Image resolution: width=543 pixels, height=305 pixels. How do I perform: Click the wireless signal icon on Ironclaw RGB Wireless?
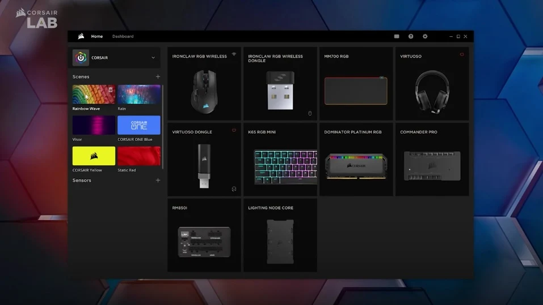(234, 54)
